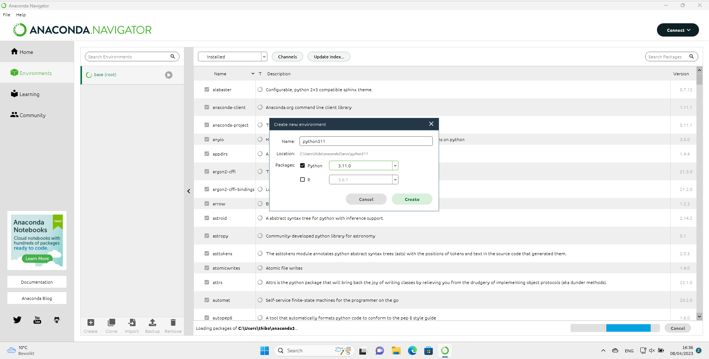Open the Home section
Viewport: 709px width, 359px height.
[x=22, y=52]
